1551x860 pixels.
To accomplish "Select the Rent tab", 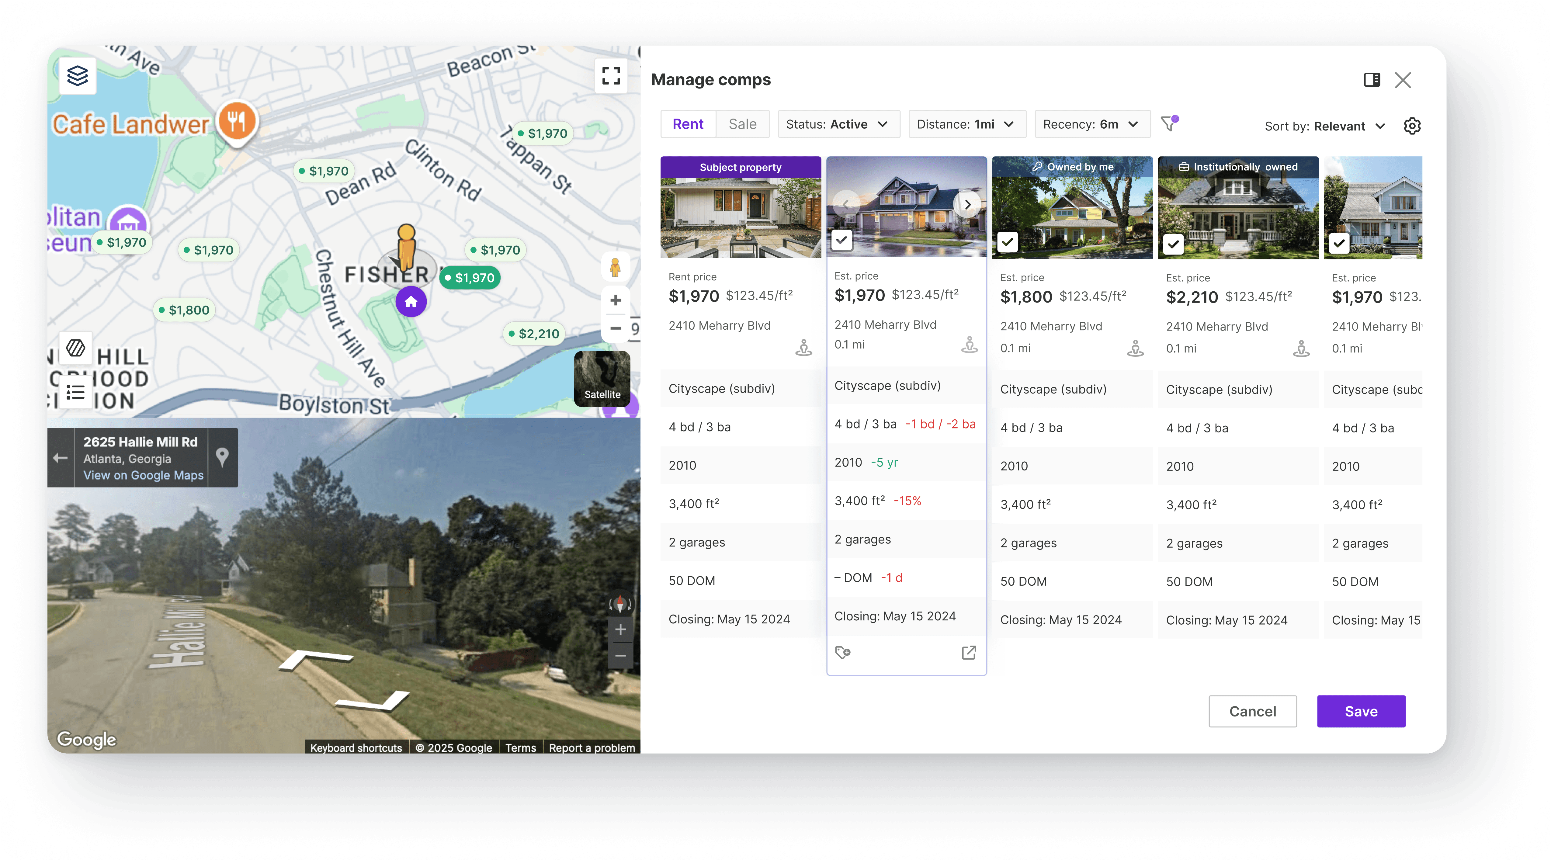I will (688, 124).
